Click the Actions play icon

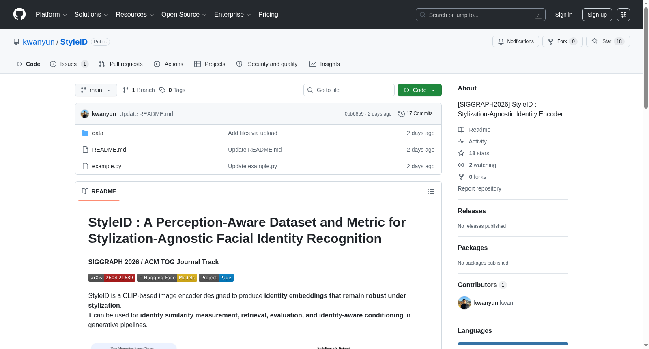[x=157, y=64]
